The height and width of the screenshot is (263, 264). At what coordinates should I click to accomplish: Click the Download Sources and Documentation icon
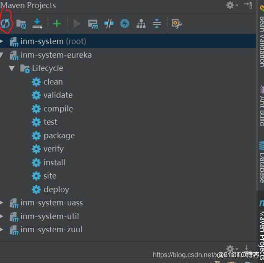38,24
